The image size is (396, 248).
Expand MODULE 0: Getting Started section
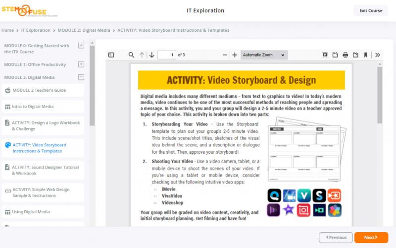click(81, 46)
